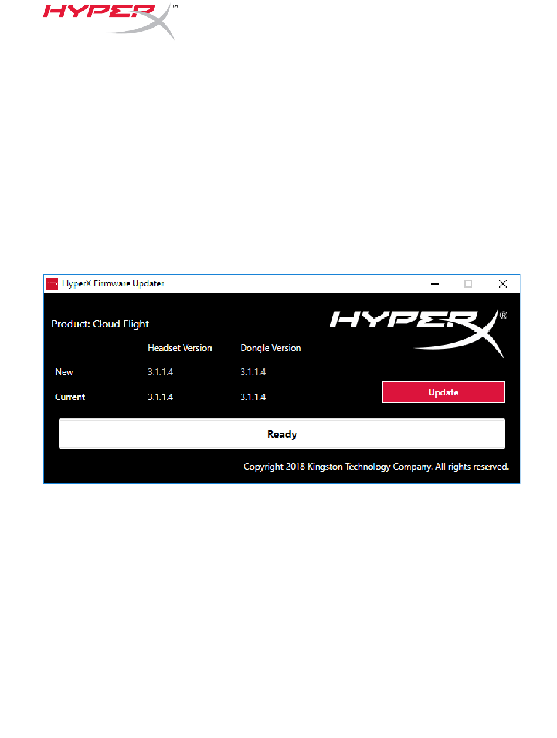The image size is (557, 738).
Task: Click the disabled maximize button
Action: click(468, 283)
